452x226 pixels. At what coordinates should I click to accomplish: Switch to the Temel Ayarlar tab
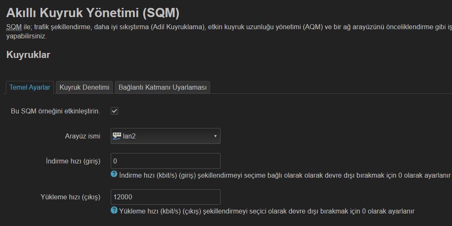(30, 87)
